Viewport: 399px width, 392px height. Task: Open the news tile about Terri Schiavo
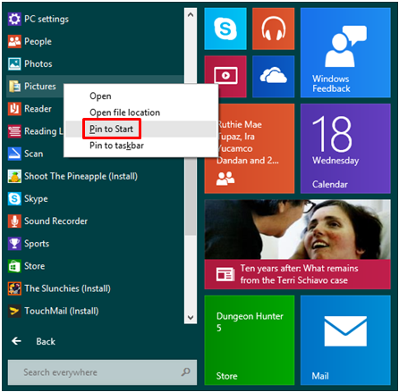click(297, 244)
